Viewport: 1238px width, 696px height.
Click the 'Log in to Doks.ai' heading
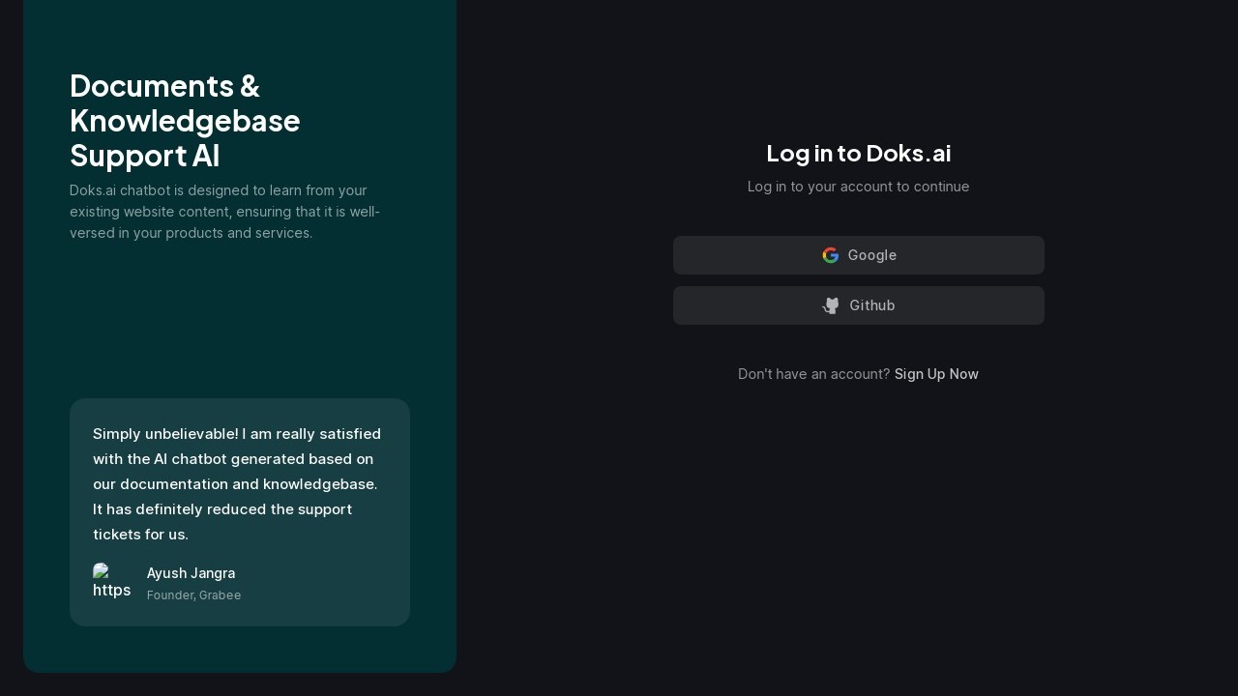pos(858,153)
